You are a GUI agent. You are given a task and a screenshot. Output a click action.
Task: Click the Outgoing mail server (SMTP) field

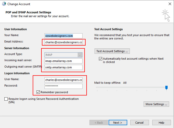click(x=63, y=67)
